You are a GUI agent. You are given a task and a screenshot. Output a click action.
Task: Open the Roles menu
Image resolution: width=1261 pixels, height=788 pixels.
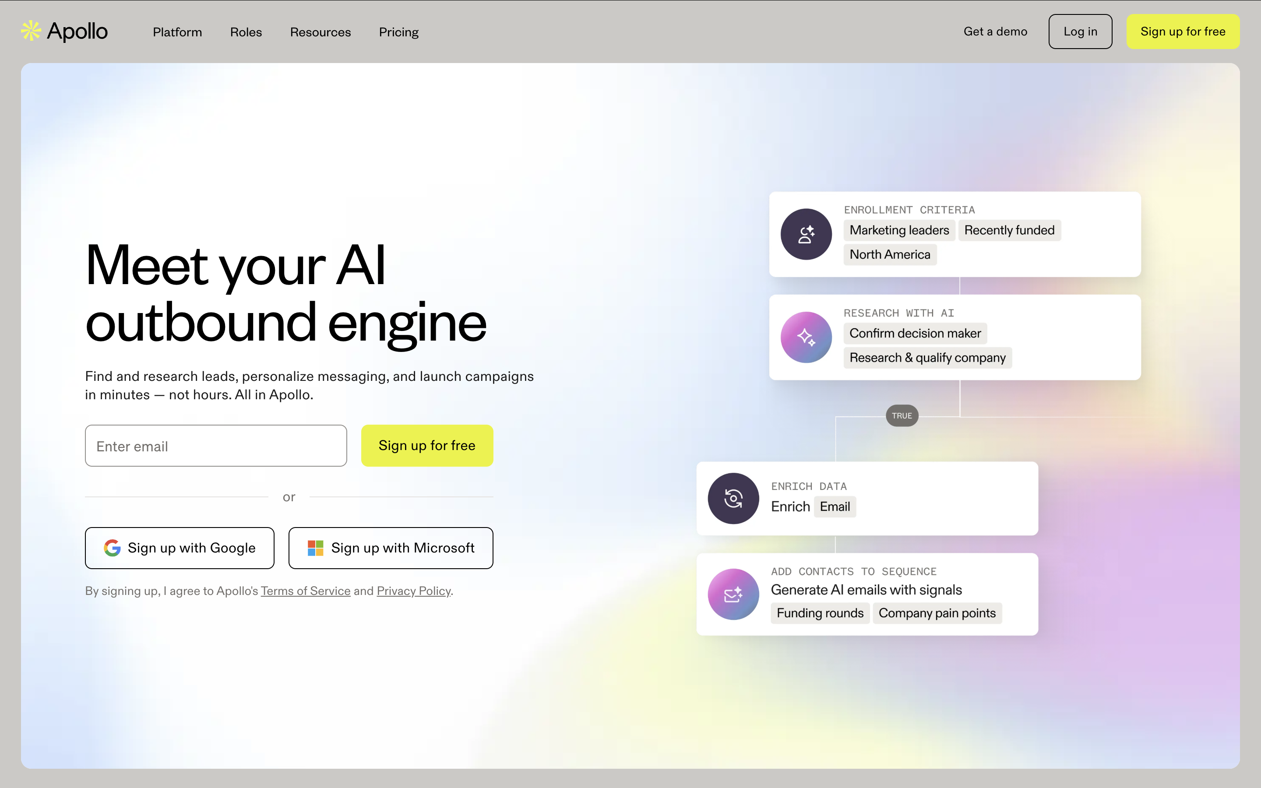tap(246, 32)
